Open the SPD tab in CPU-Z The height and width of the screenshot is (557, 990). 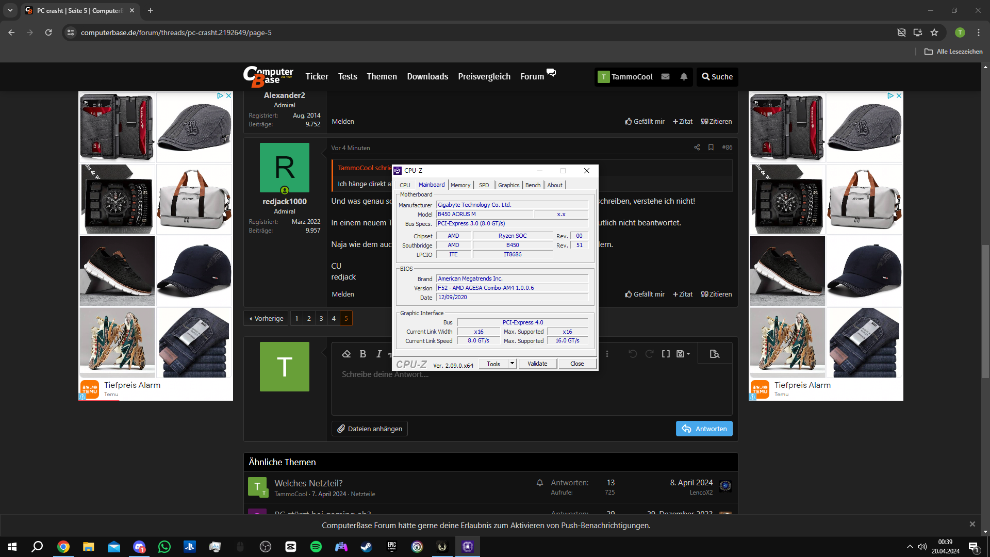[x=484, y=185]
